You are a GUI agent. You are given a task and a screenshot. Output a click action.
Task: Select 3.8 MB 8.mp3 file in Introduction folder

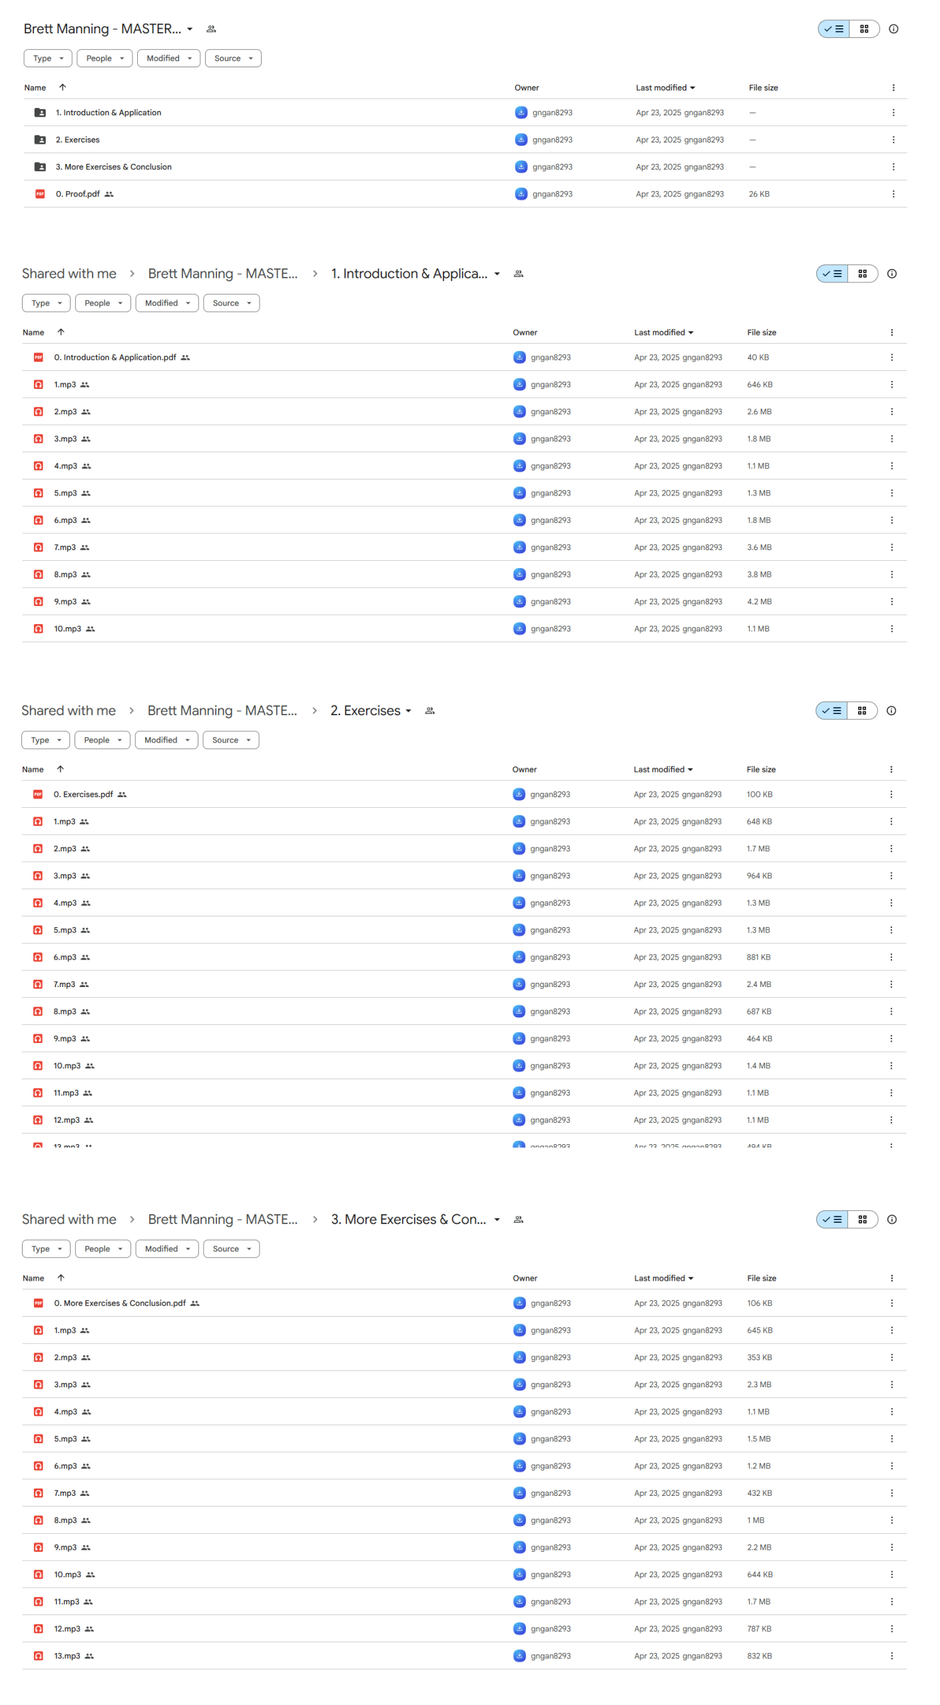[464, 575]
